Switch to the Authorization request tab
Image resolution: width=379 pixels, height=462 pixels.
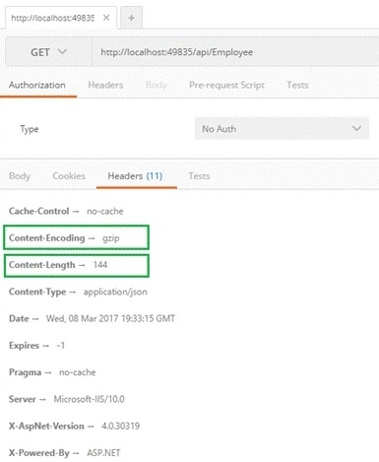[x=37, y=85]
